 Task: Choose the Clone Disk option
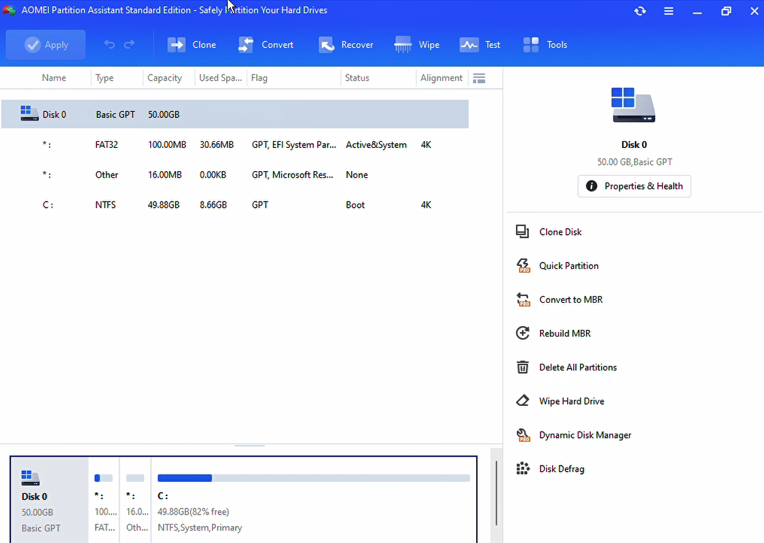coord(560,232)
